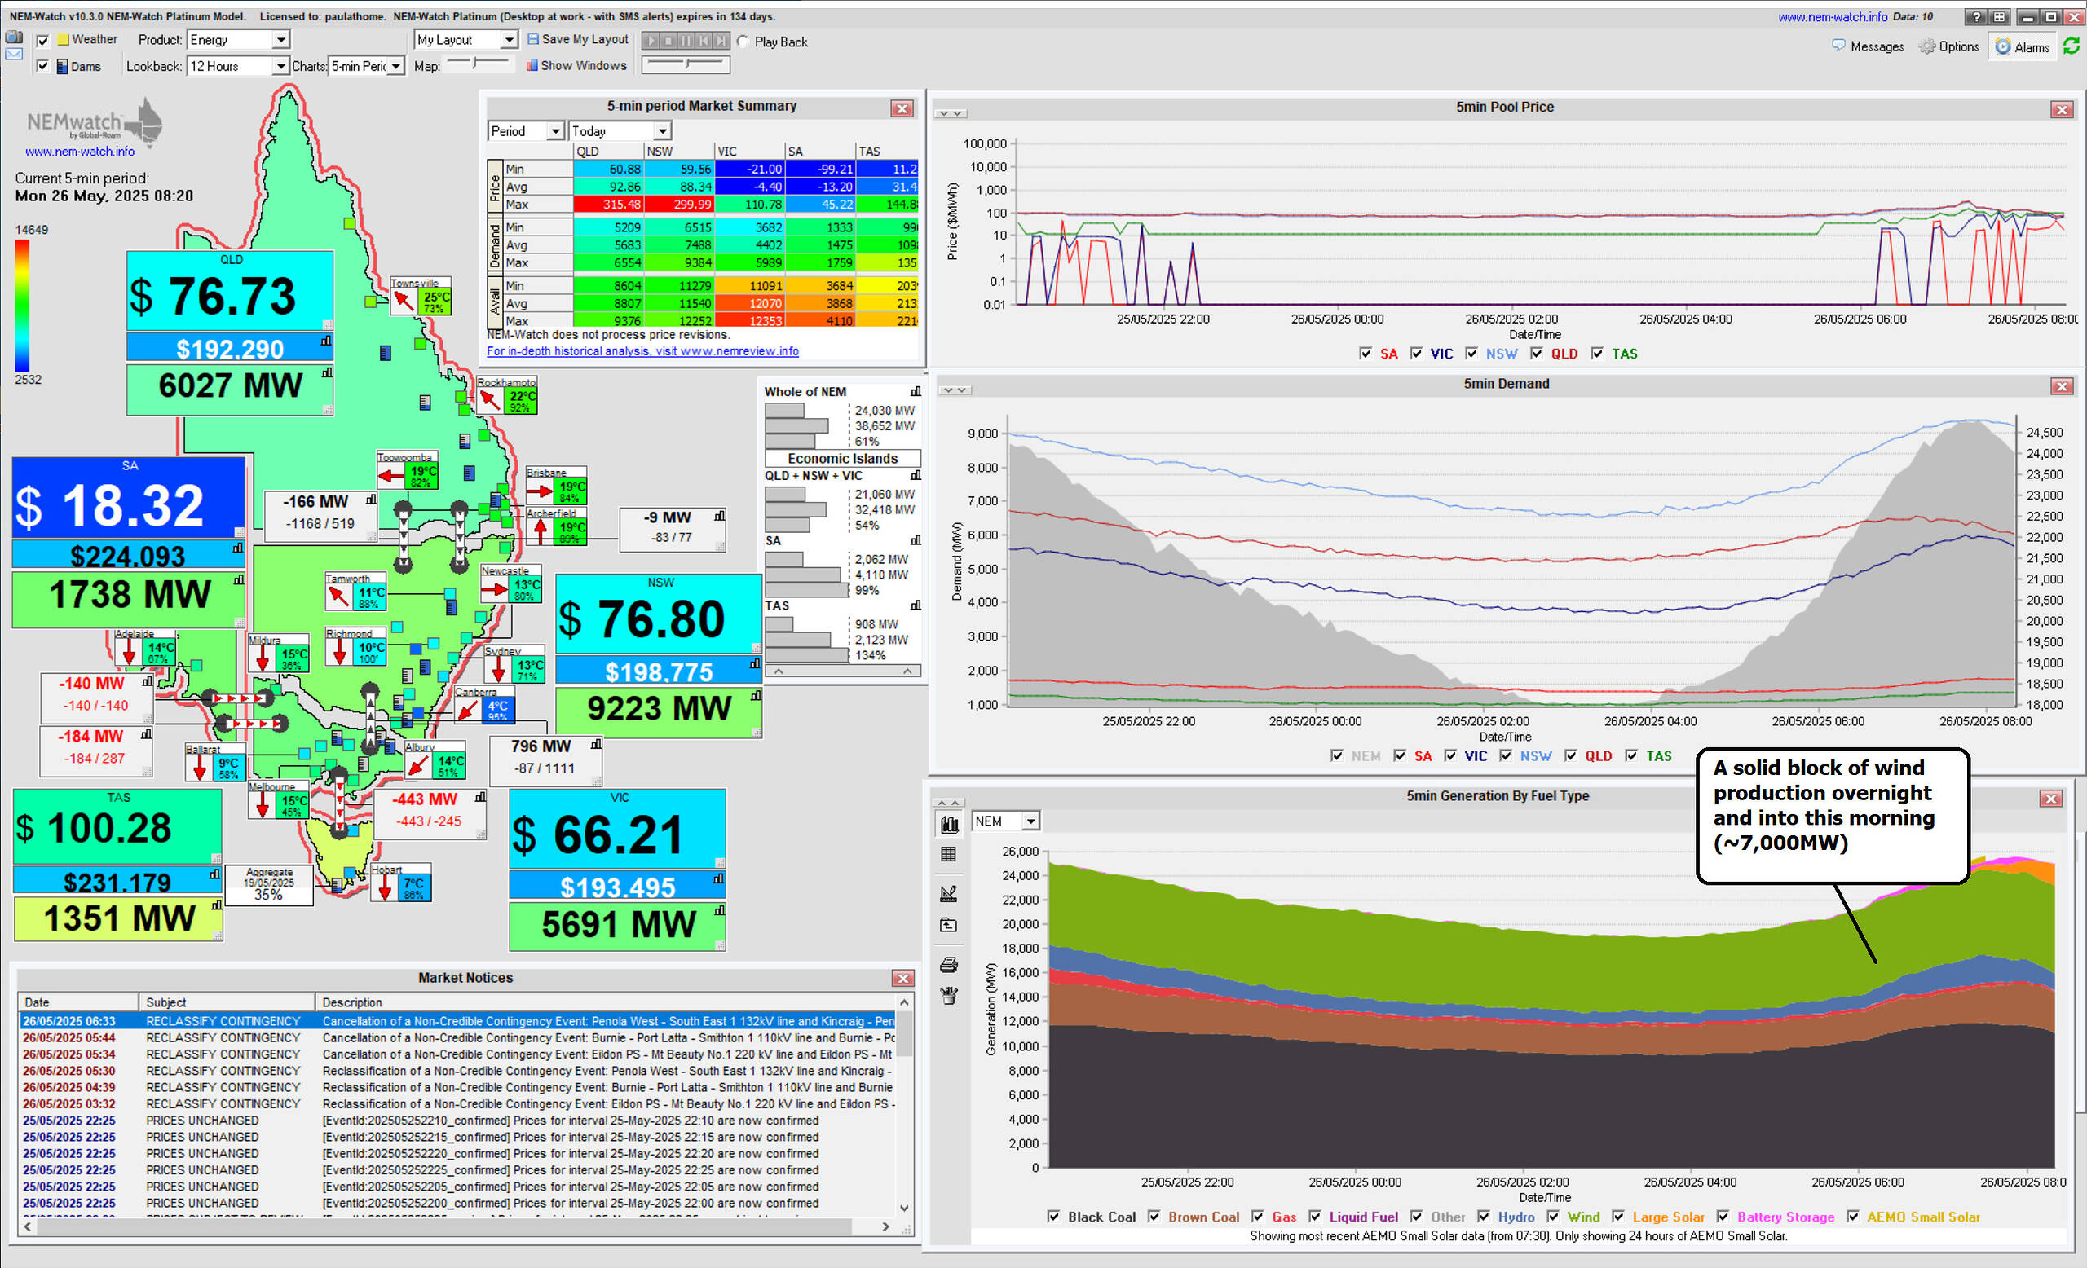Toggle Wind checkbox in generation legend
This screenshot has width=2087, height=1268.
click(x=1552, y=1216)
